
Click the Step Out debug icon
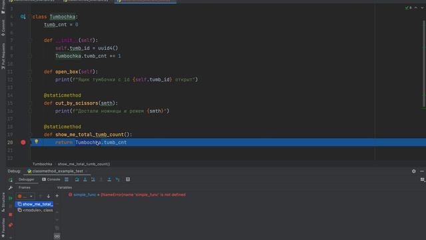pyautogui.click(x=109, y=179)
